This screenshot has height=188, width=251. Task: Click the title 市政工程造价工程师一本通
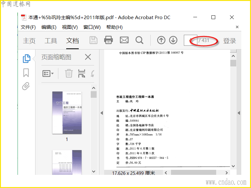click(x=135, y=97)
